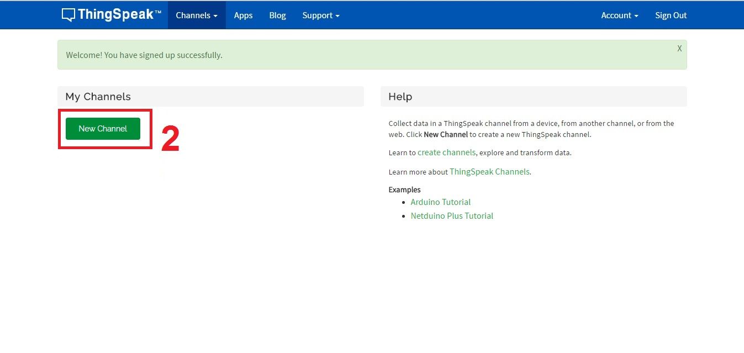This screenshot has height=353, width=744.
Task: Open the Arduino Tutorial example
Action: coord(440,202)
